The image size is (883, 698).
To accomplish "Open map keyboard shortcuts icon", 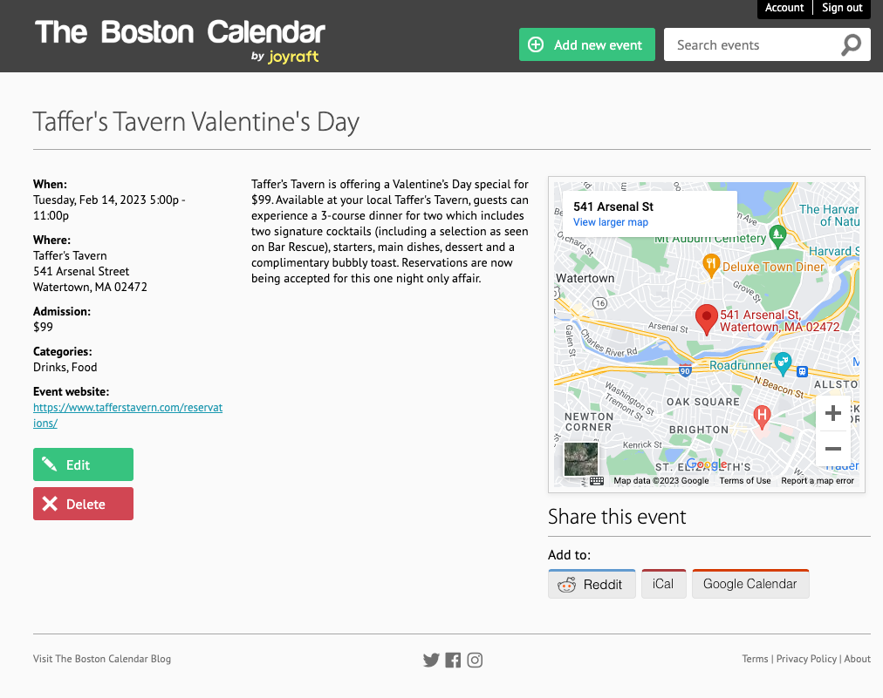I will coord(597,481).
